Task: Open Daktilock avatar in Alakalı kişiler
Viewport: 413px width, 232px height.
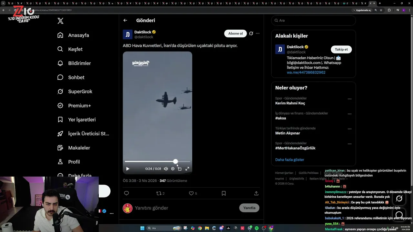Action: click(280, 49)
